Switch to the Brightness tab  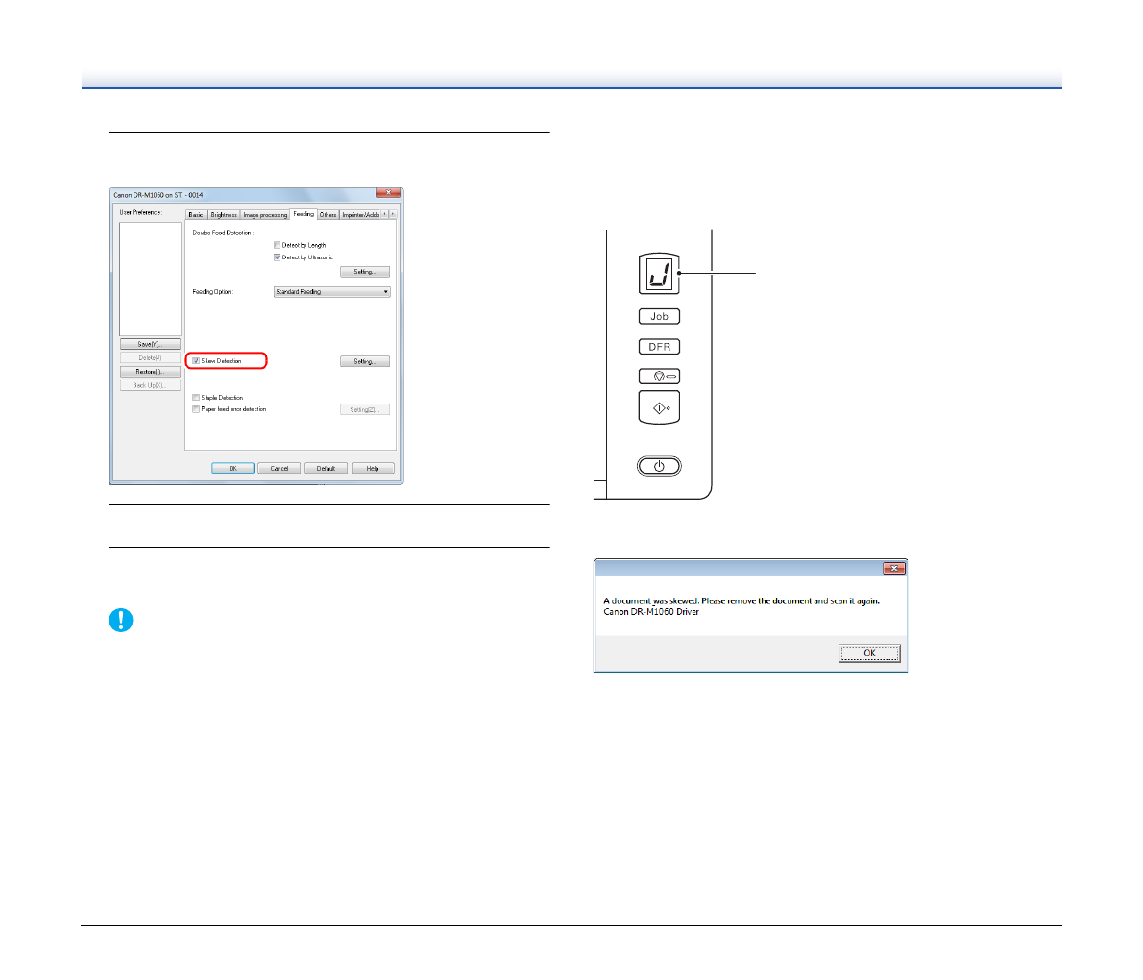(x=224, y=215)
